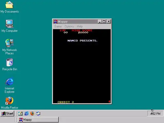This screenshot has width=164, height=123.
Task: Minimize the Mappy window
Action: coord(100,22)
